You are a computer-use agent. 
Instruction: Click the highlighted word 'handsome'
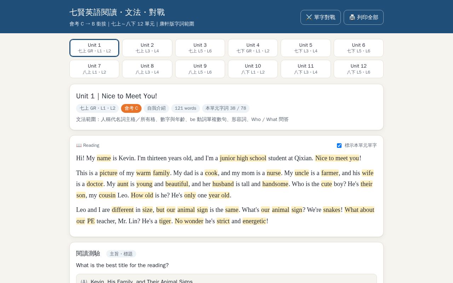(275, 184)
